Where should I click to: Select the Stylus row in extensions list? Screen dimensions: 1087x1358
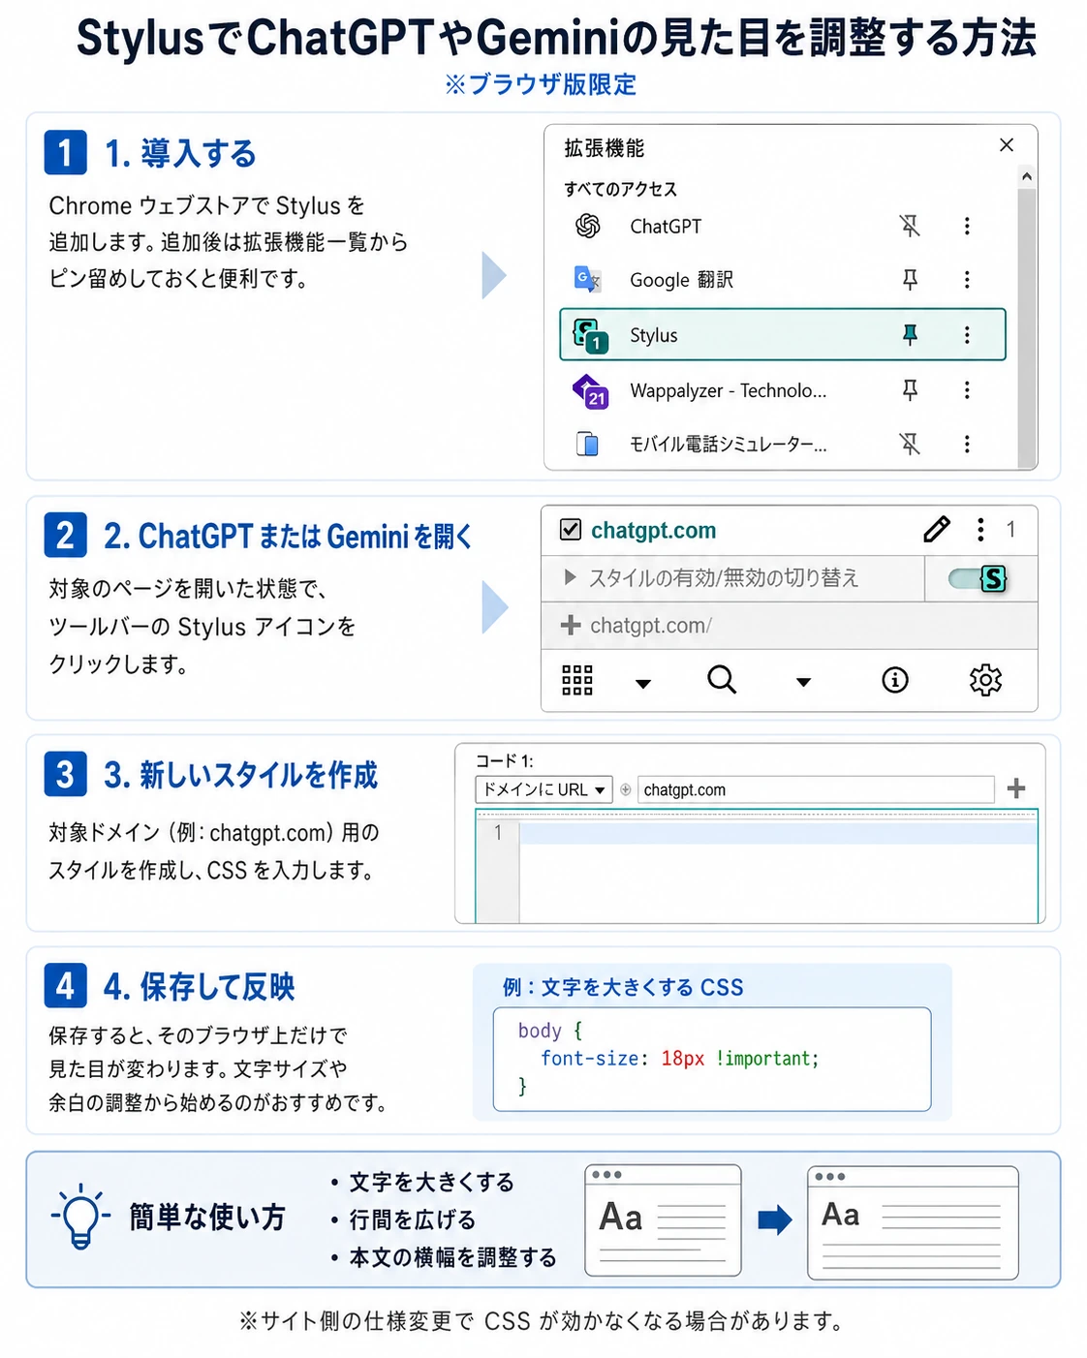pos(783,335)
